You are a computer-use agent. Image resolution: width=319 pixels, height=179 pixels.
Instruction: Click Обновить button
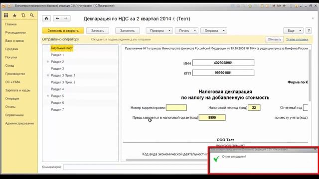(274, 39)
